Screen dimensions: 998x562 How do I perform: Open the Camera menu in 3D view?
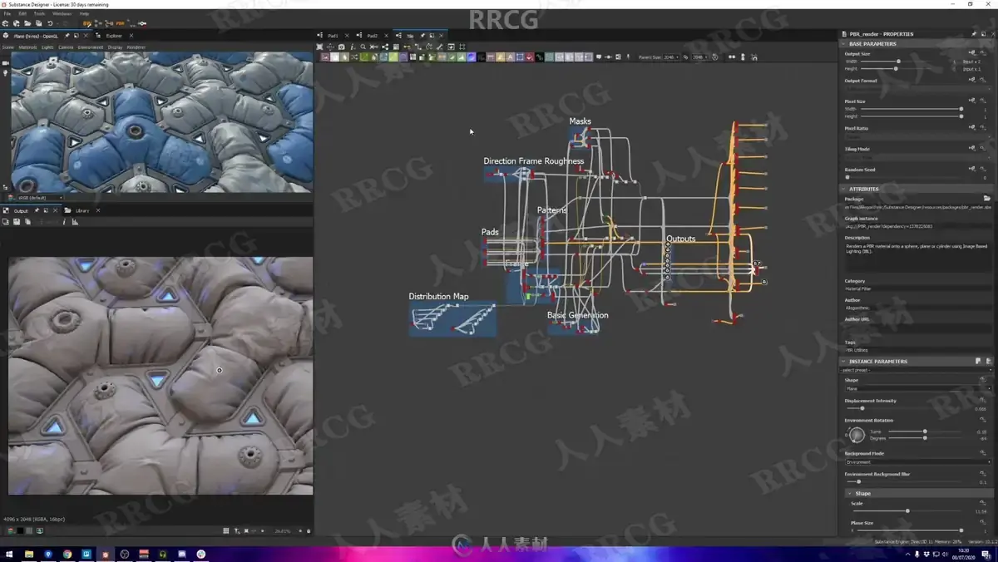coord(66,47)
